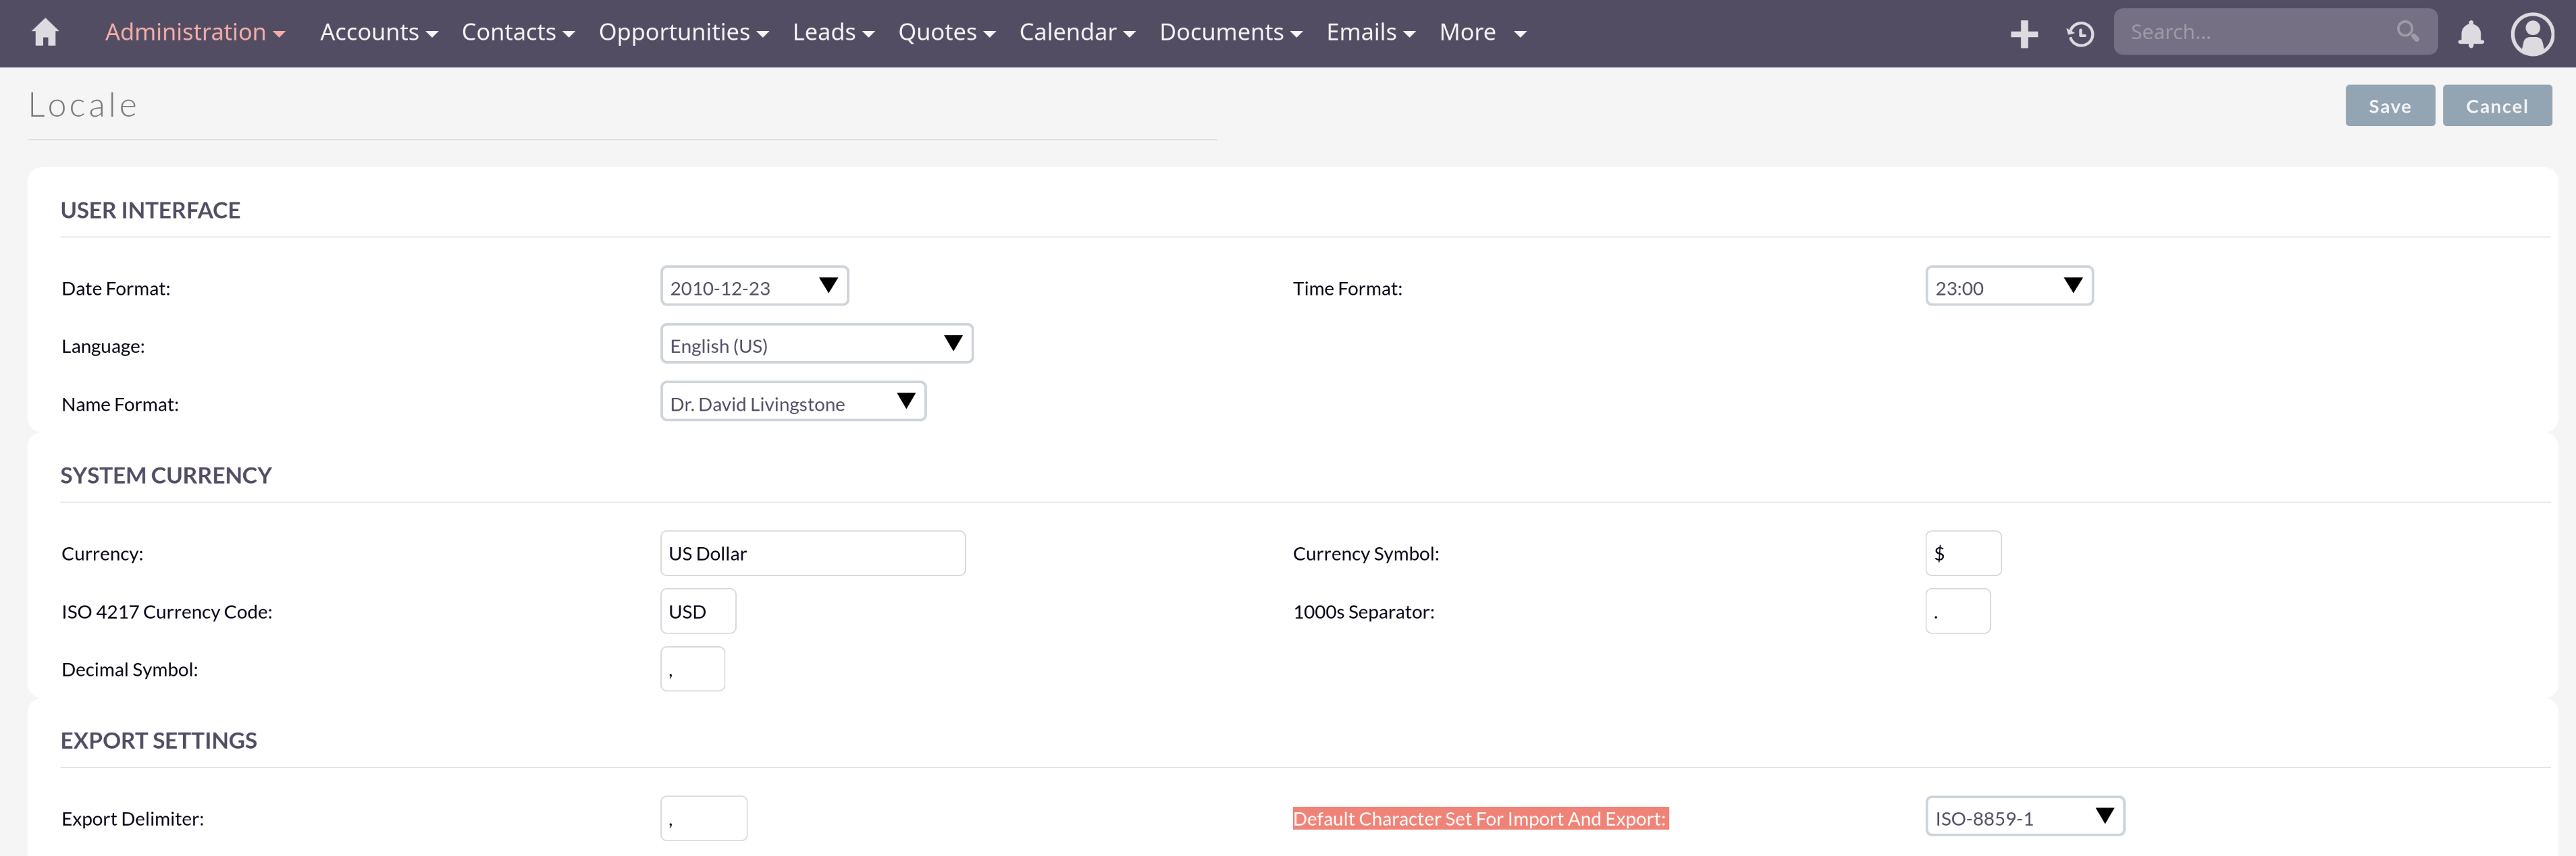Open the Administration menu
The image size is (2576, 856).
(x=195, y=33)
